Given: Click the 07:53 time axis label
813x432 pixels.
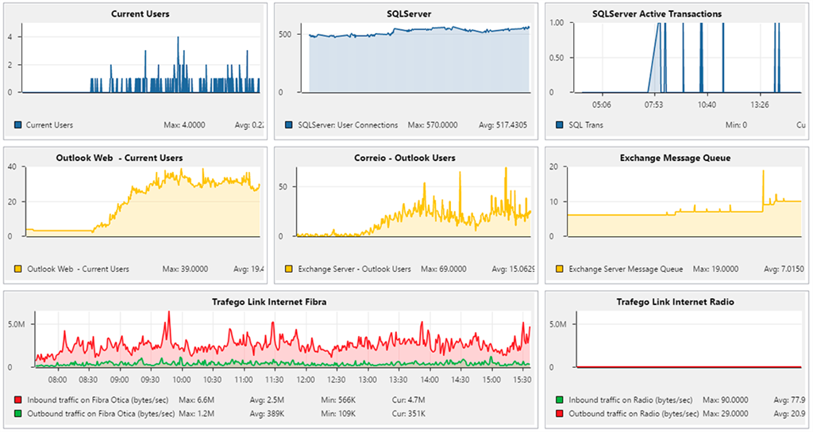Looking at the screenshot, I should [654, 105].
